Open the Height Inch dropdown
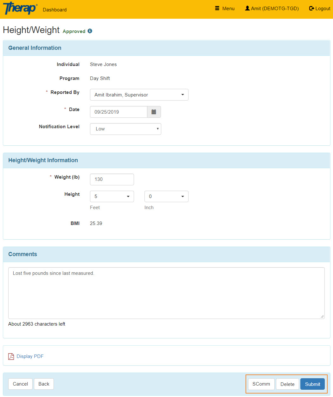The image size is (333, 397). (x=166, y=196)
